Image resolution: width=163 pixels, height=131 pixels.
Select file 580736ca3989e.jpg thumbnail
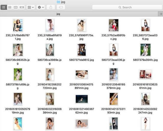pos(50,50)
